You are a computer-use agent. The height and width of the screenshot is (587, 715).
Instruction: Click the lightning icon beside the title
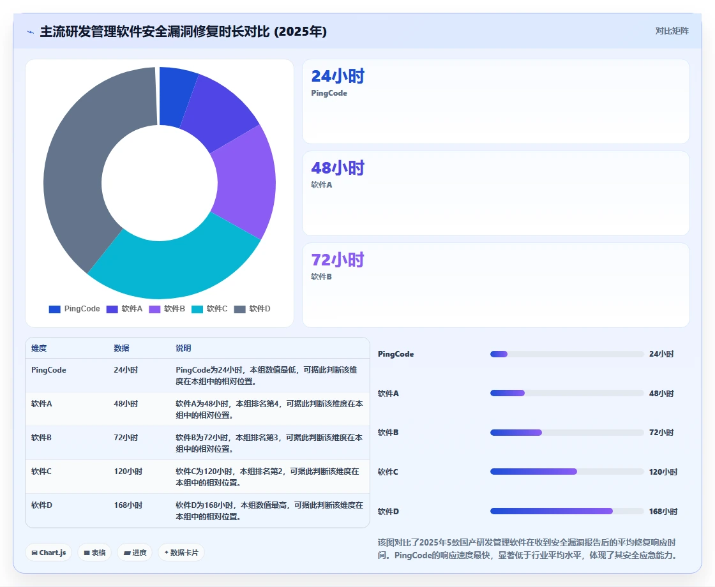tap(31, 32)
